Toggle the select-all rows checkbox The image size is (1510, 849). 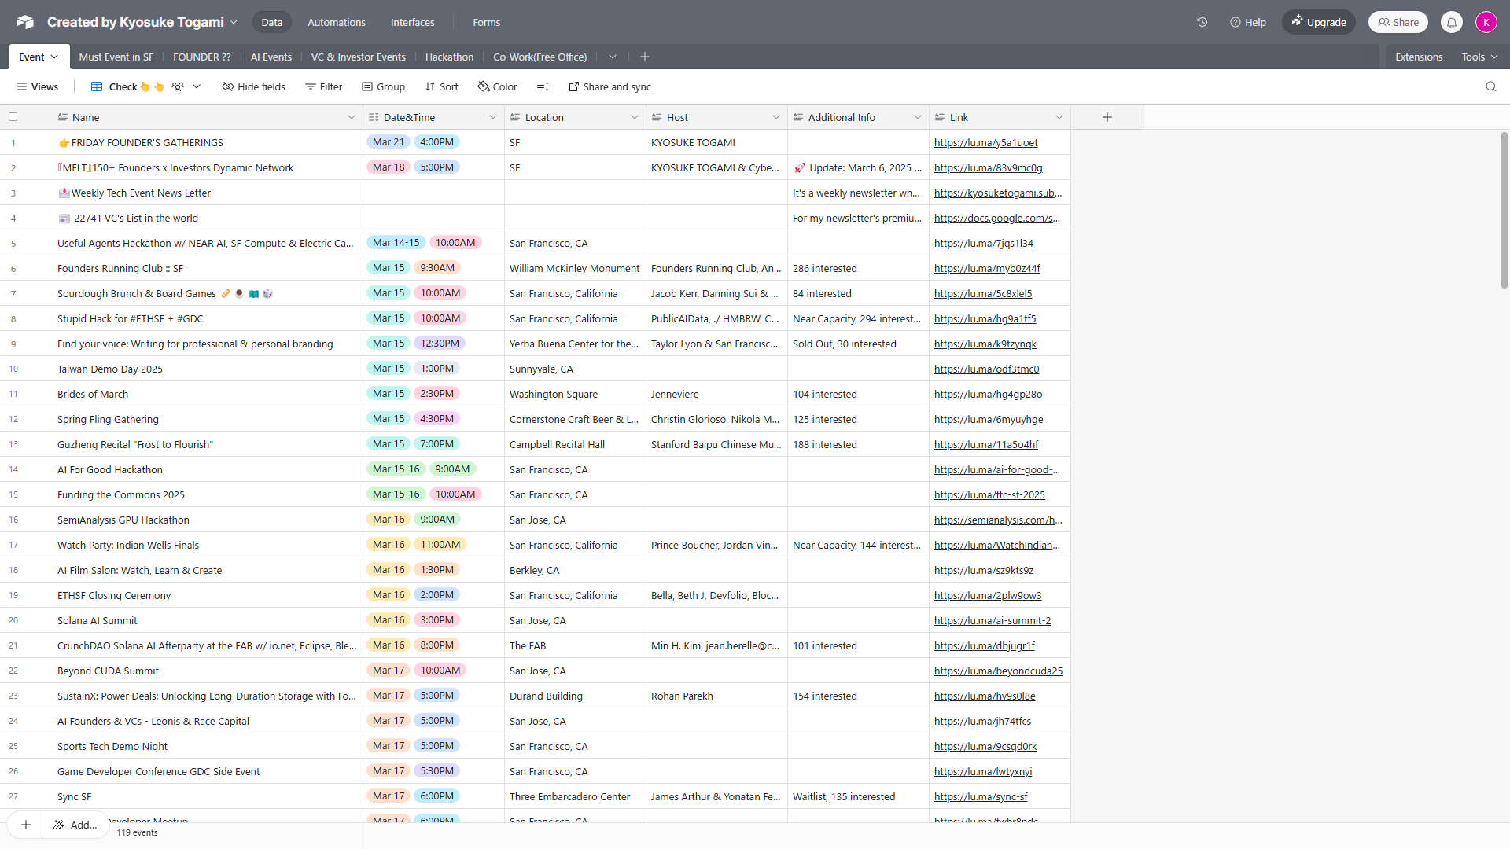point(13,117)
